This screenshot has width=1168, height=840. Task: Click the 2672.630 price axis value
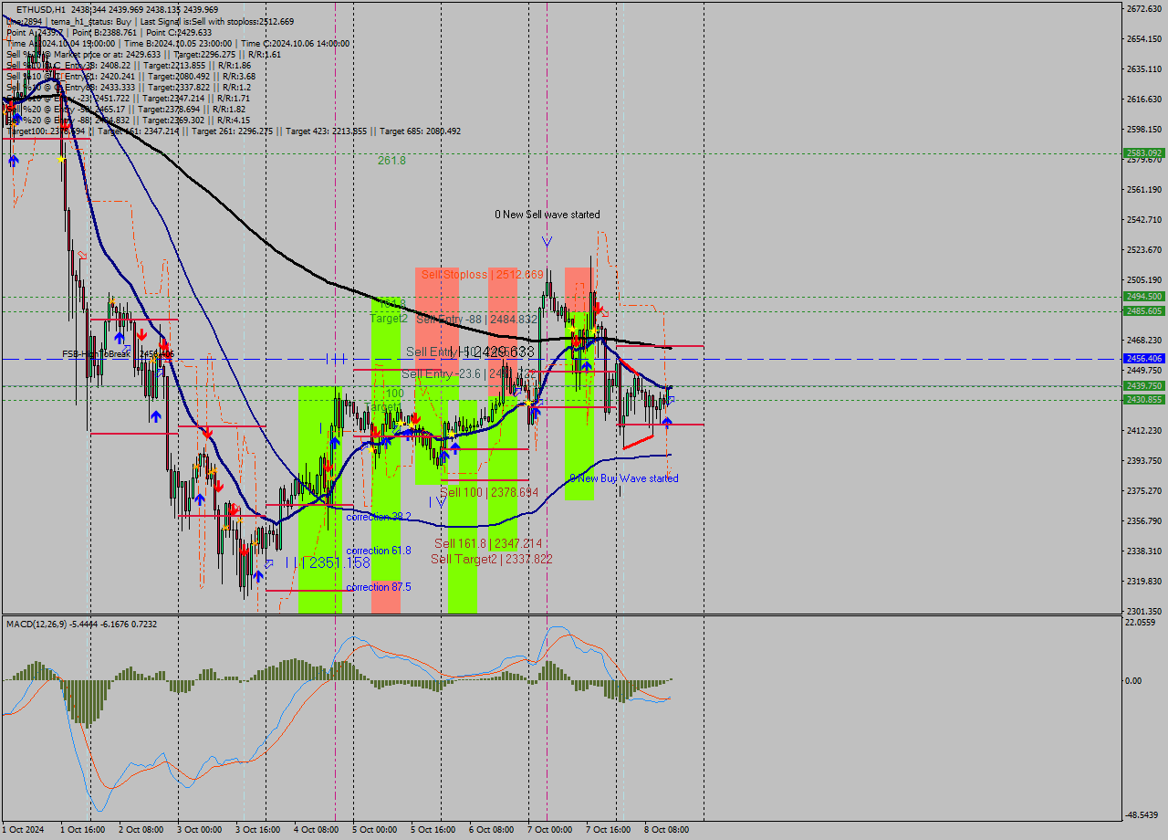click(x=1143, y=9)
